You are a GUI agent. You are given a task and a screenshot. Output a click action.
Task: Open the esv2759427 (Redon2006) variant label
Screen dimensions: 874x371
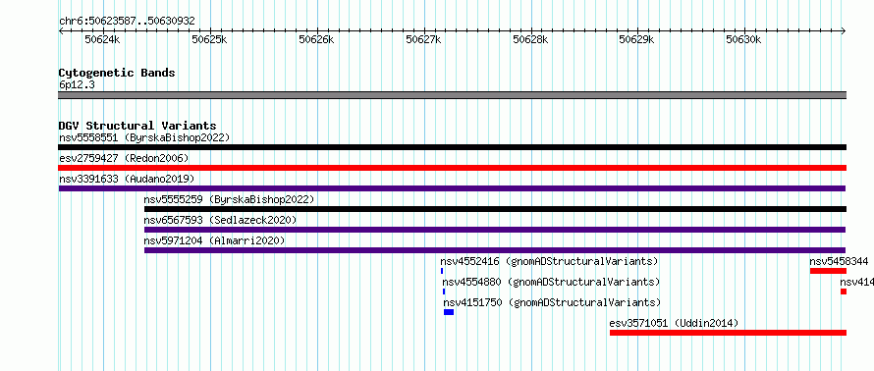tap(124, 158)
